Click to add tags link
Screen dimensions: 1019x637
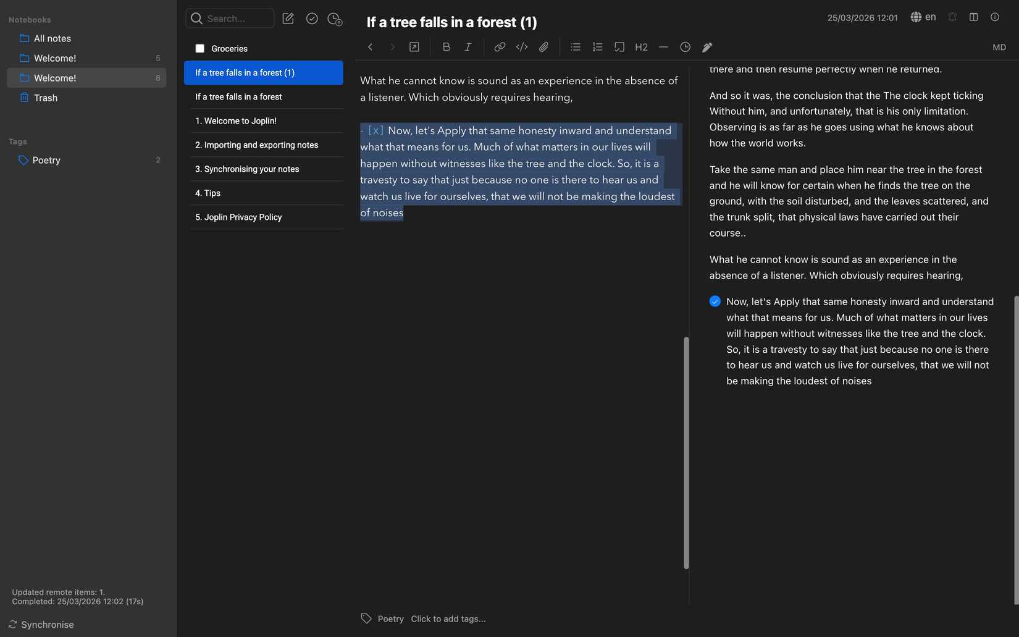point(448,618)
